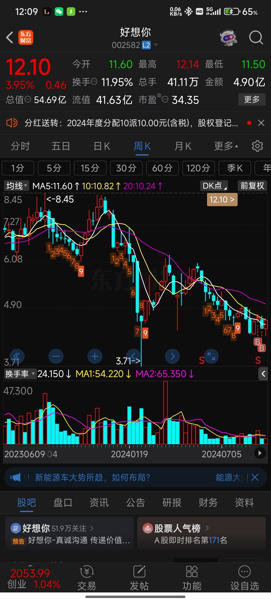
Task: Dismiss the dividend notice with X
Action: [261, 123]
